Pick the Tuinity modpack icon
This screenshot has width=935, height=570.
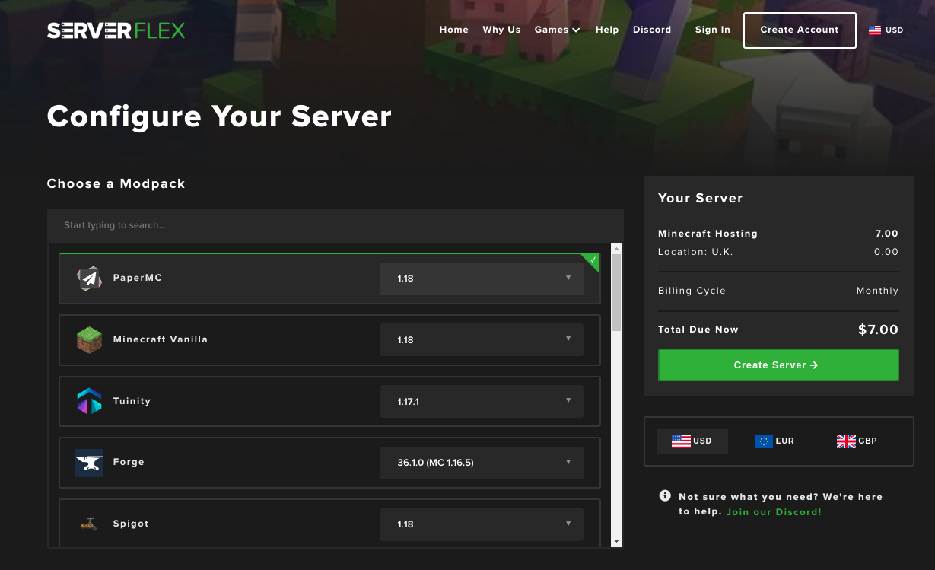[x=89, y=401]
